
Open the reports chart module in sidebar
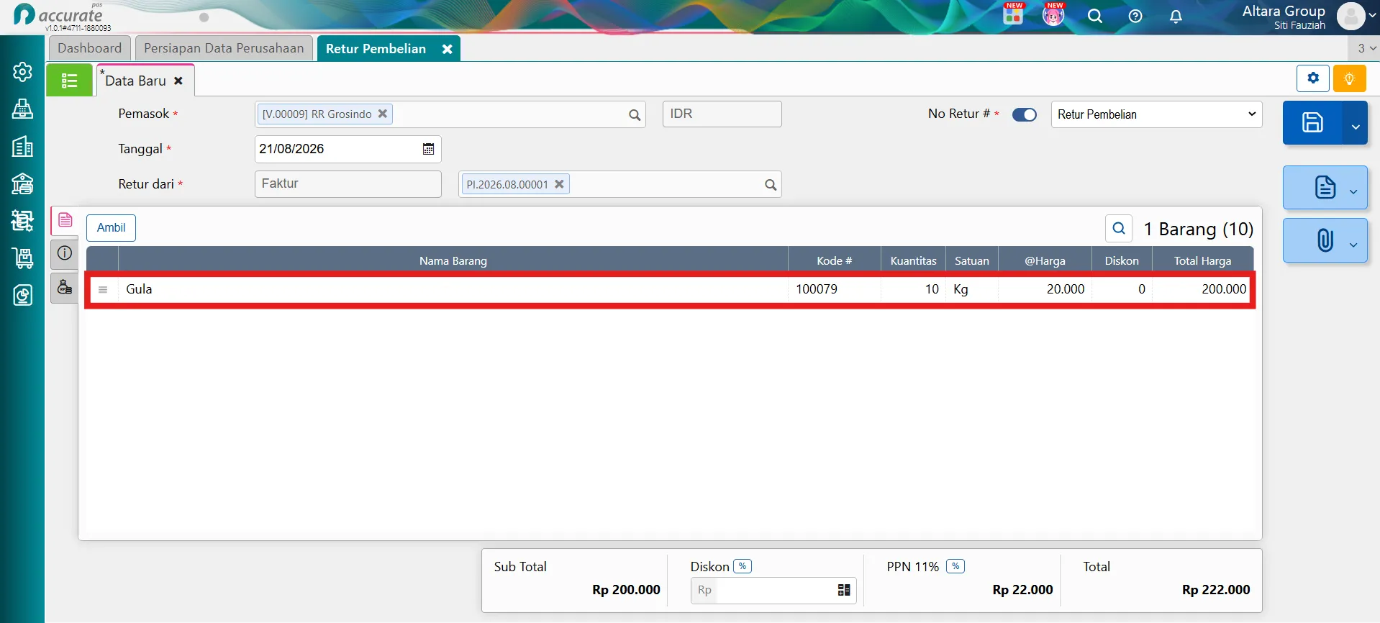(22, 295)
